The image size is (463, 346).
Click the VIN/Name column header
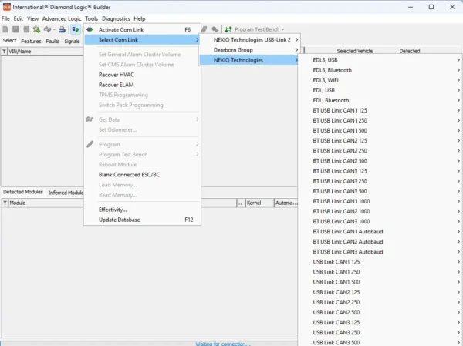(46, 52)
